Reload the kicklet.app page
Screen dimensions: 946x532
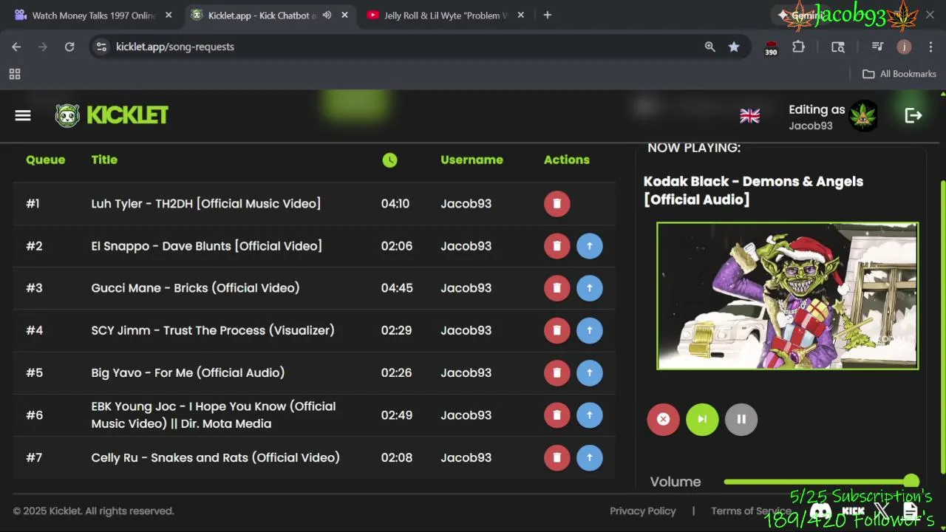click(x=69, y=47)
